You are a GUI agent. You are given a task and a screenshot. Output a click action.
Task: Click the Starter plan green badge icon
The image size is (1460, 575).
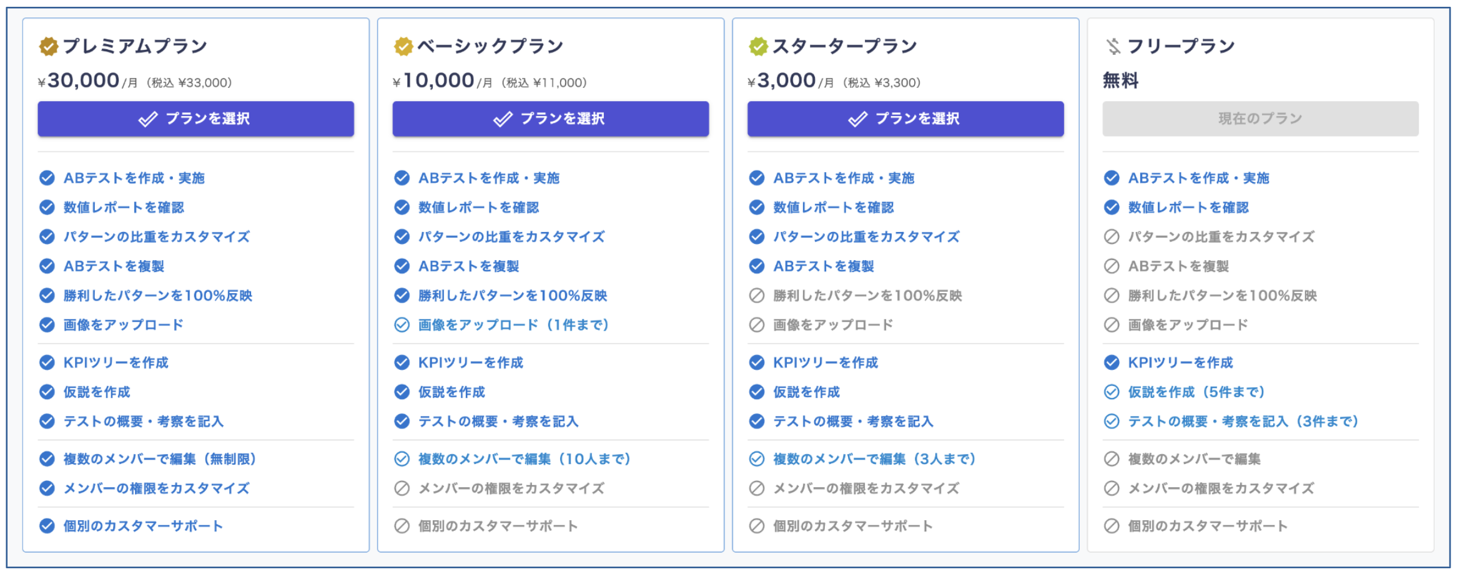pos(758,46)
